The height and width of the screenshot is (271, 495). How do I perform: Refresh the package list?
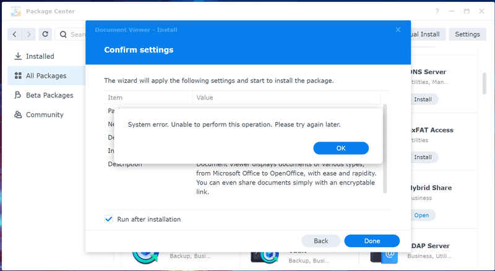(x=45, y=35)
